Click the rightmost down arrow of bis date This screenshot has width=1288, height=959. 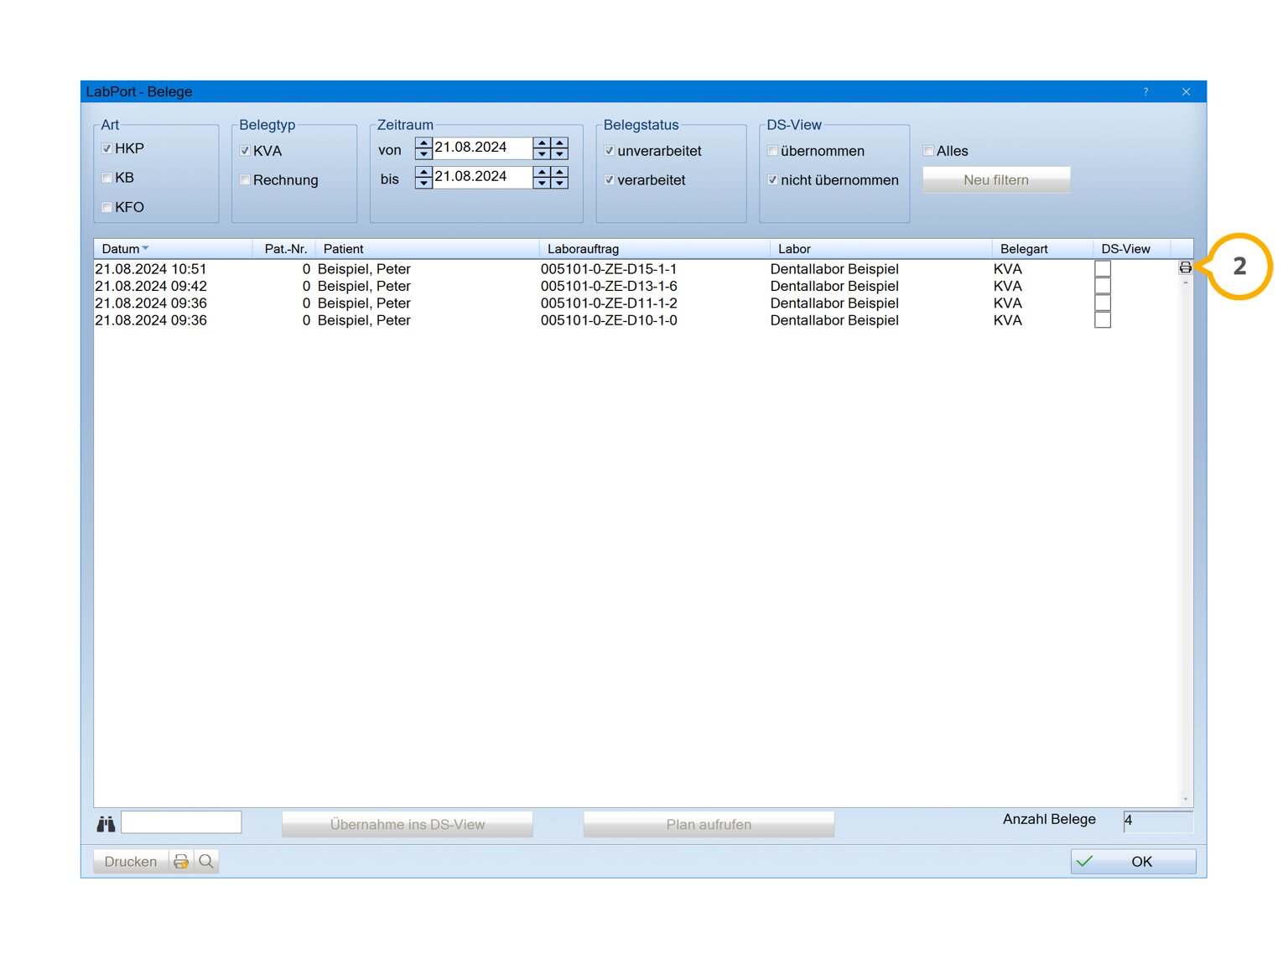point(559,184)
